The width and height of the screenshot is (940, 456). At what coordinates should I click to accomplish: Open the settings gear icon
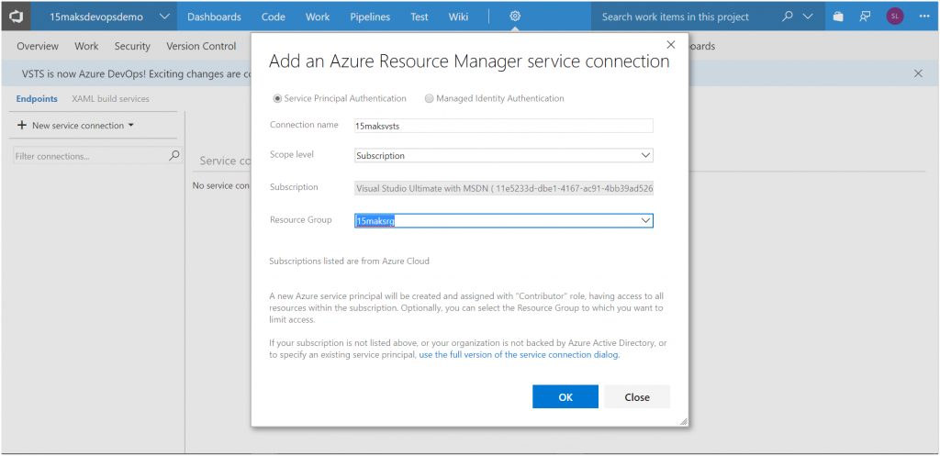(515, 17)
